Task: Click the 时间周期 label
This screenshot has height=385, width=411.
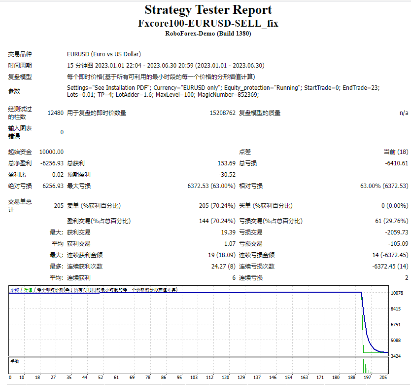Action: (x=20, y=65)
